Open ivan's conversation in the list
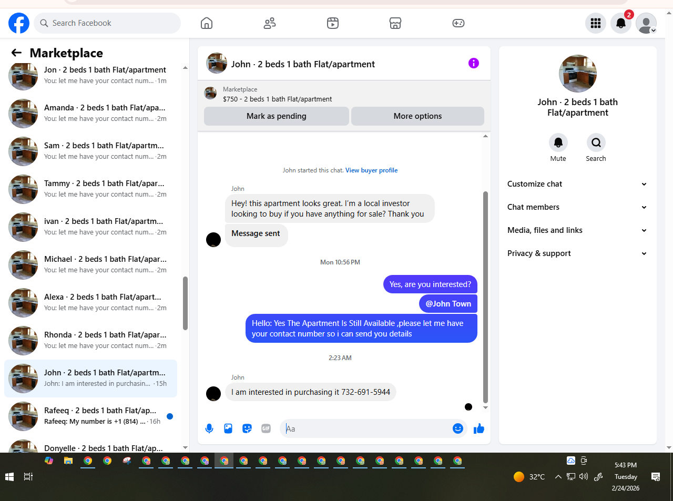Screen dimensions: 673x501 (90, 227)
